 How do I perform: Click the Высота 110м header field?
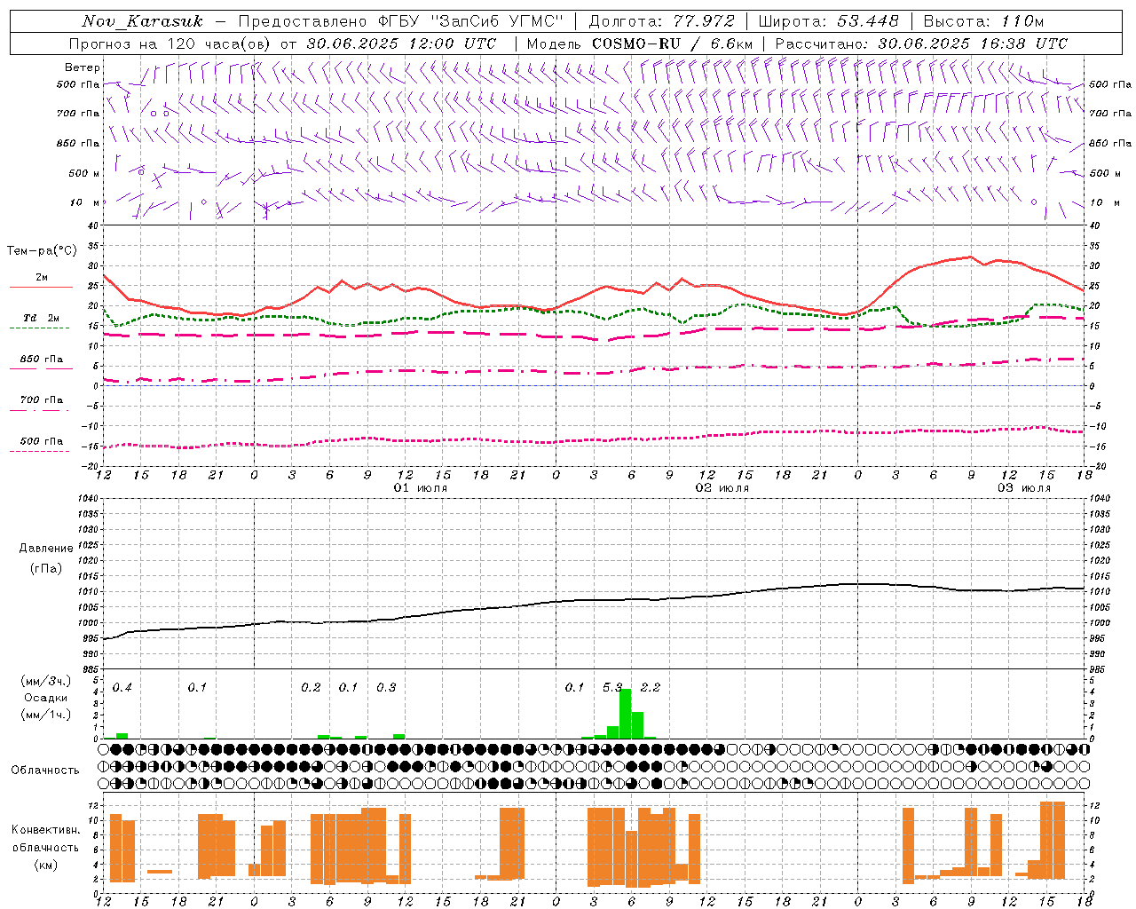click(x=983, y=21)
